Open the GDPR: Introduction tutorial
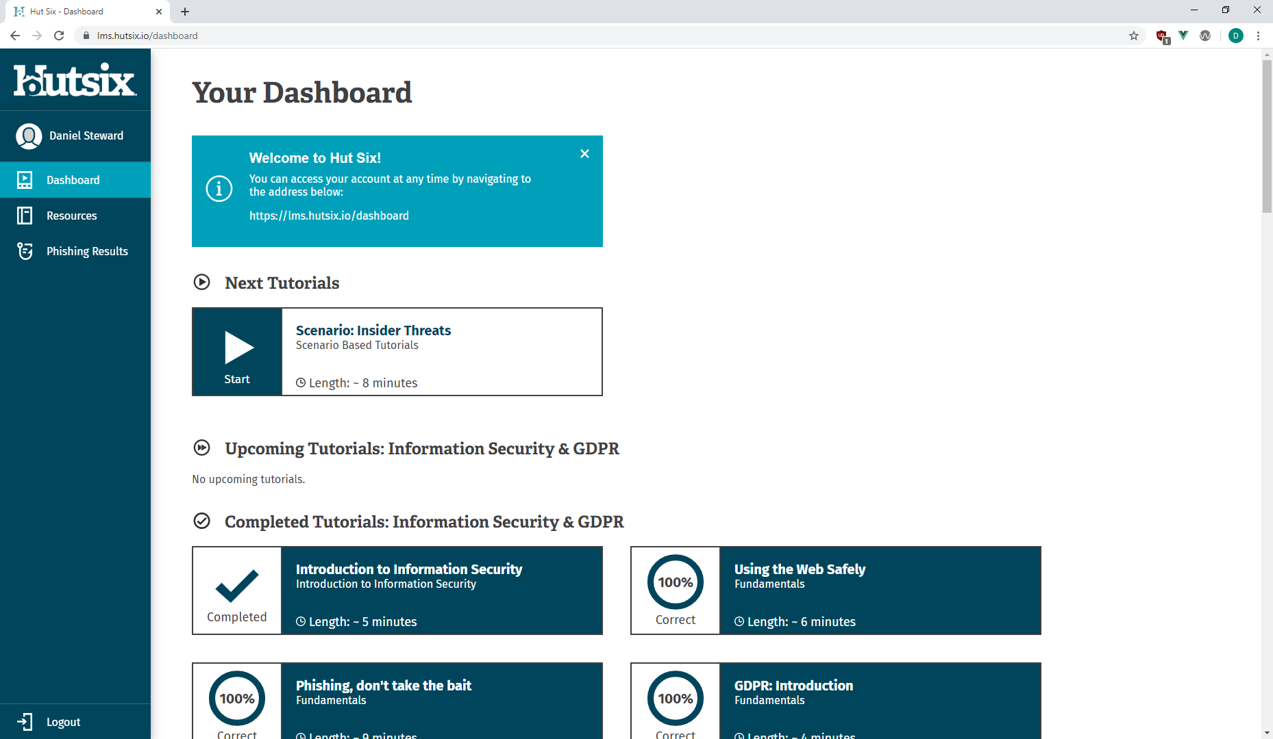The height and width of the screenshot is (739, 1273). click(x=793, y=686)
